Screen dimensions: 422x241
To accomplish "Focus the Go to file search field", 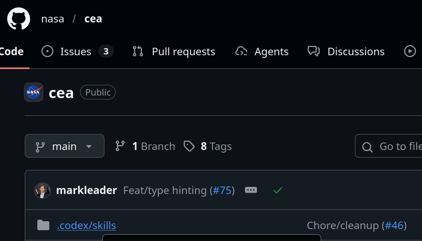I will click(x=389, y=146).
